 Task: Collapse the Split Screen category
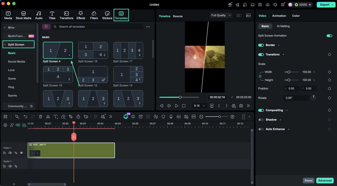coord(5,45)
